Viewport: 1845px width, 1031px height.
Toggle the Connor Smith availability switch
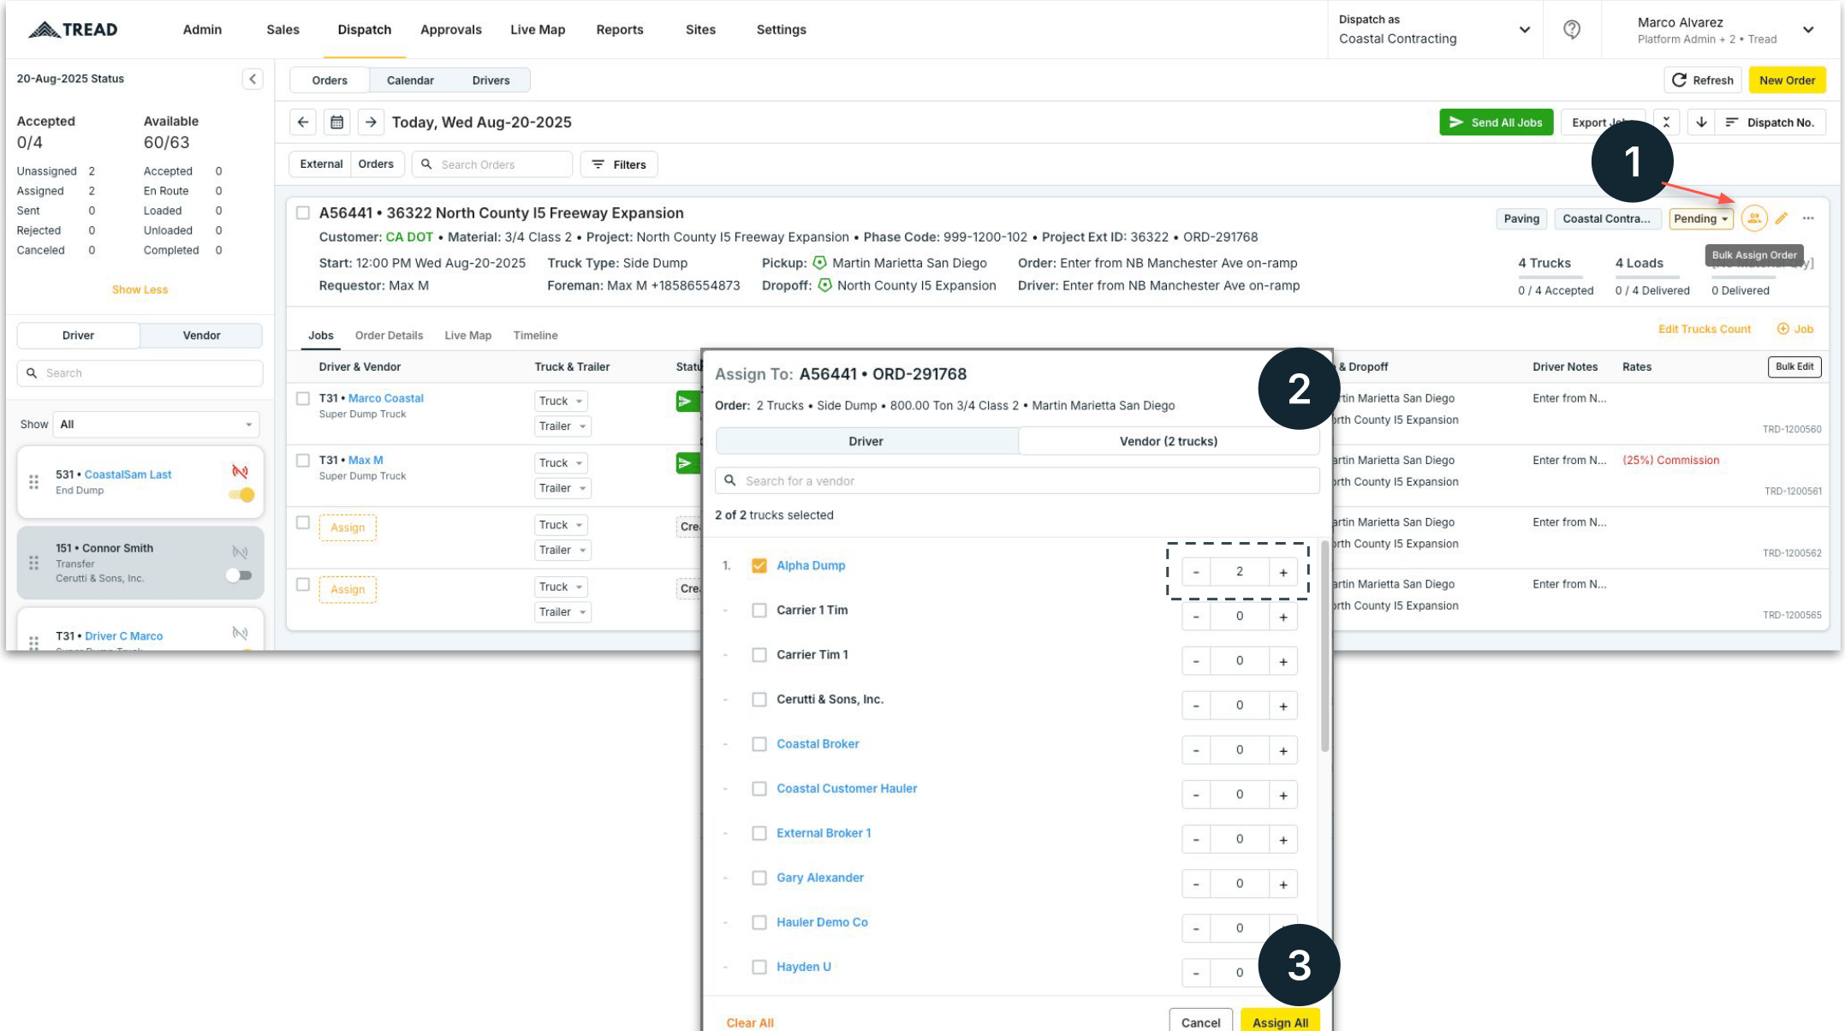click(x=239, y=575)
